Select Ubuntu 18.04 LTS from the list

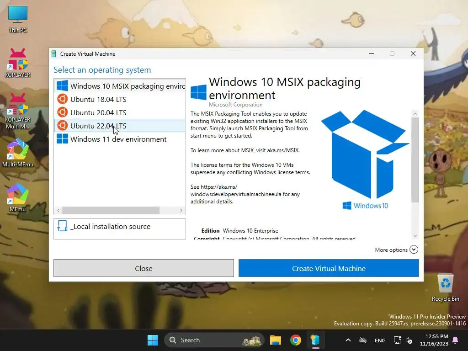click(120, 99)
